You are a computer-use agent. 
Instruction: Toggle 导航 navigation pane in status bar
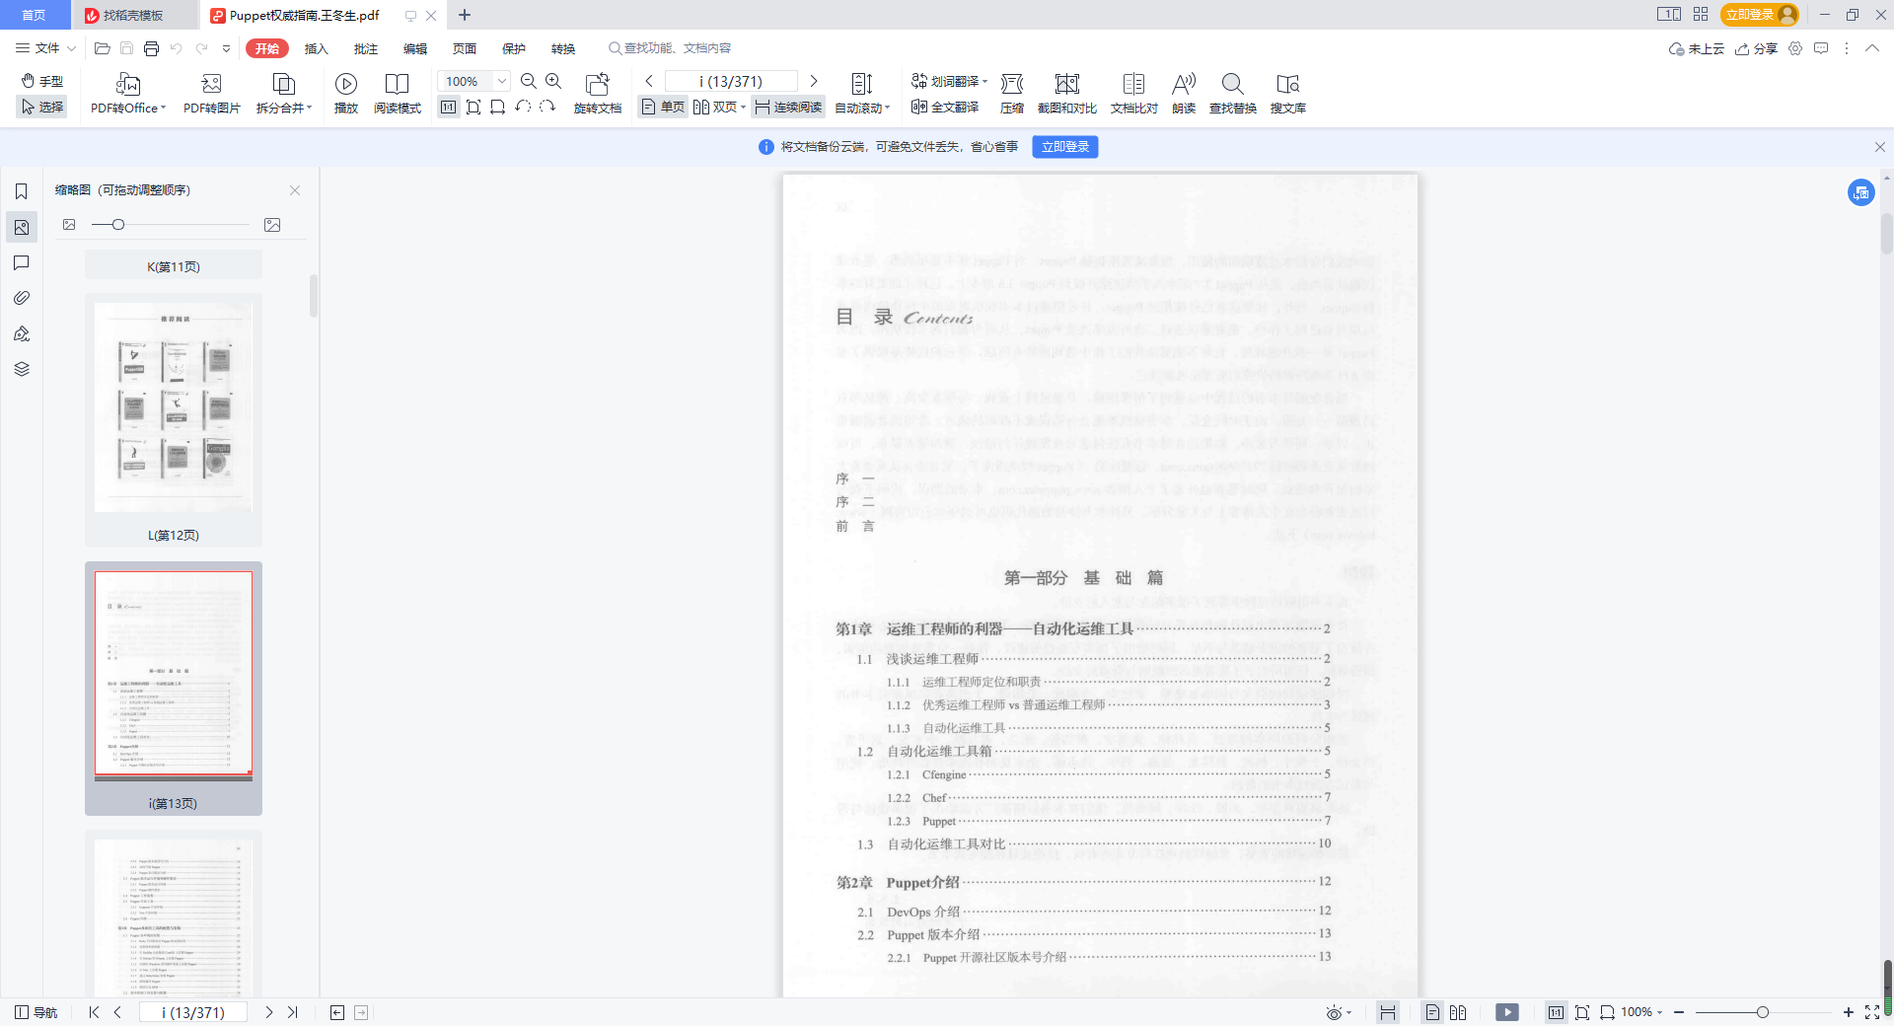(x=36, y=1012)
